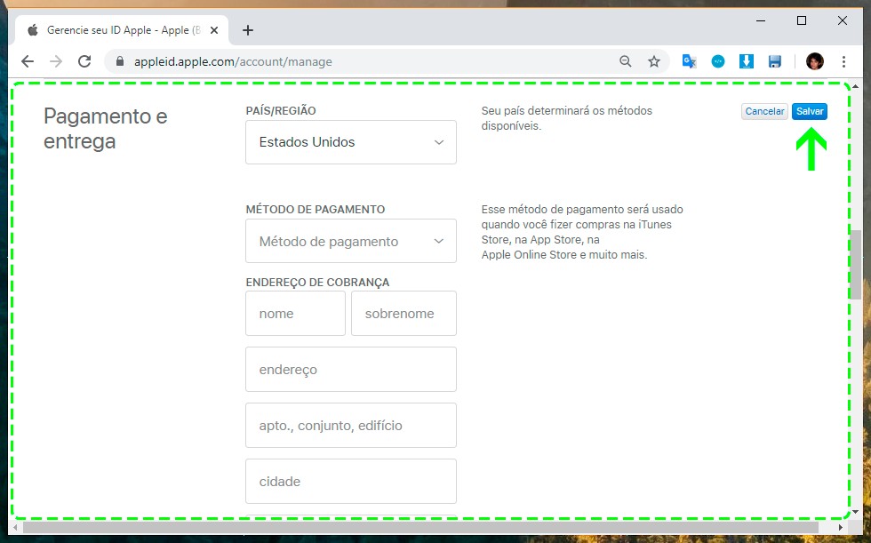This screenshot has width=871, height=543.
Task: Click the scroll left arrow of horizontal scrollbar
Action: tap(15, 526)
